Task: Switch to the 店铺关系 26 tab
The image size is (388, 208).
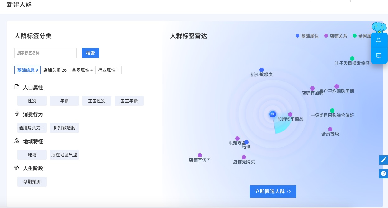Action: point(55,70)
